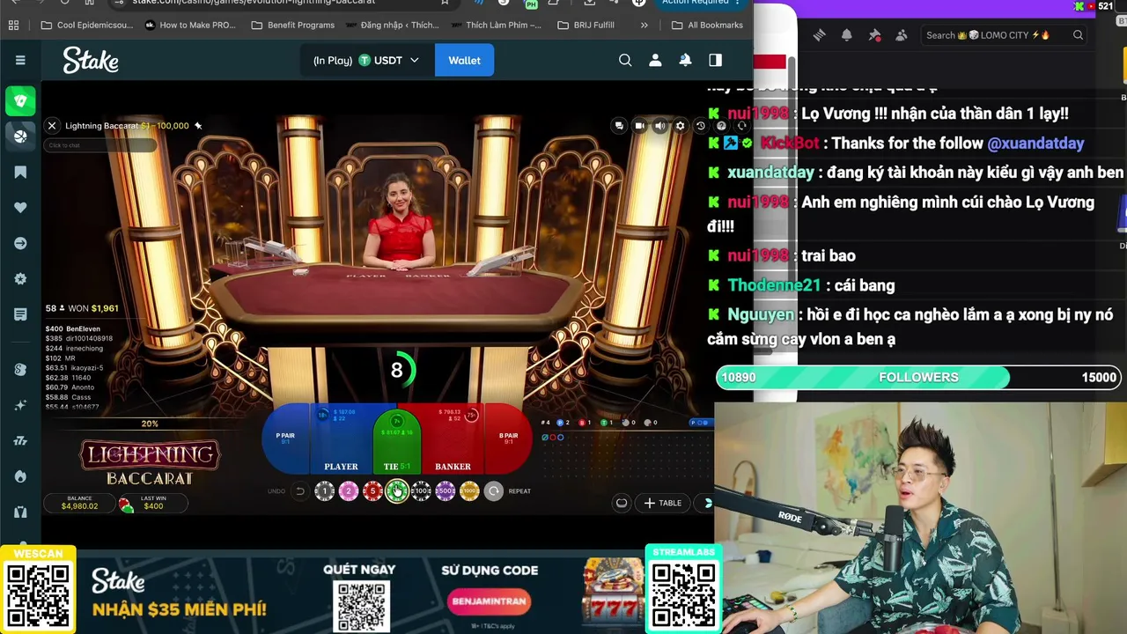Open the bookmark sidebar icon
The image size is (1127, 634).
20,172
